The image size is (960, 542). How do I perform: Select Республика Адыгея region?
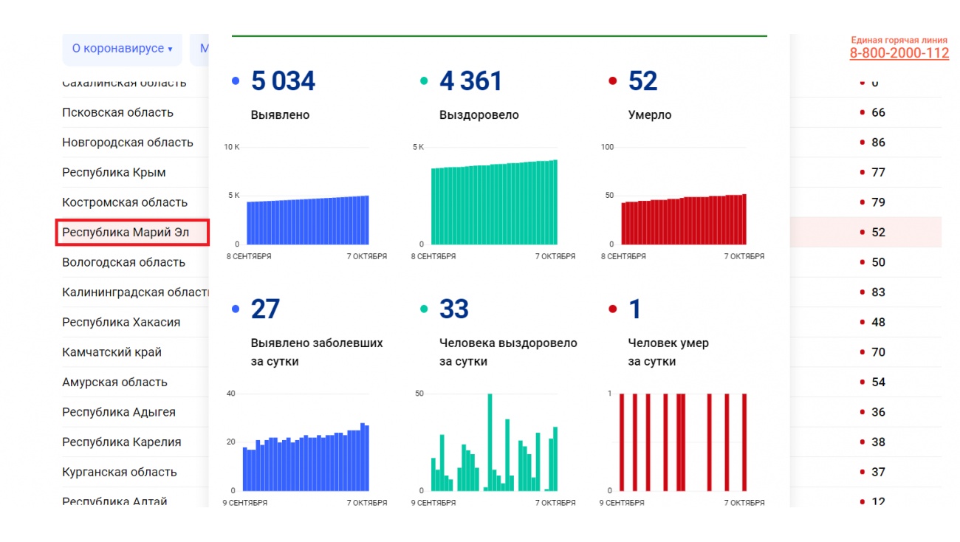119,412
